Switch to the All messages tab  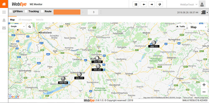click(x=25, y=20)
